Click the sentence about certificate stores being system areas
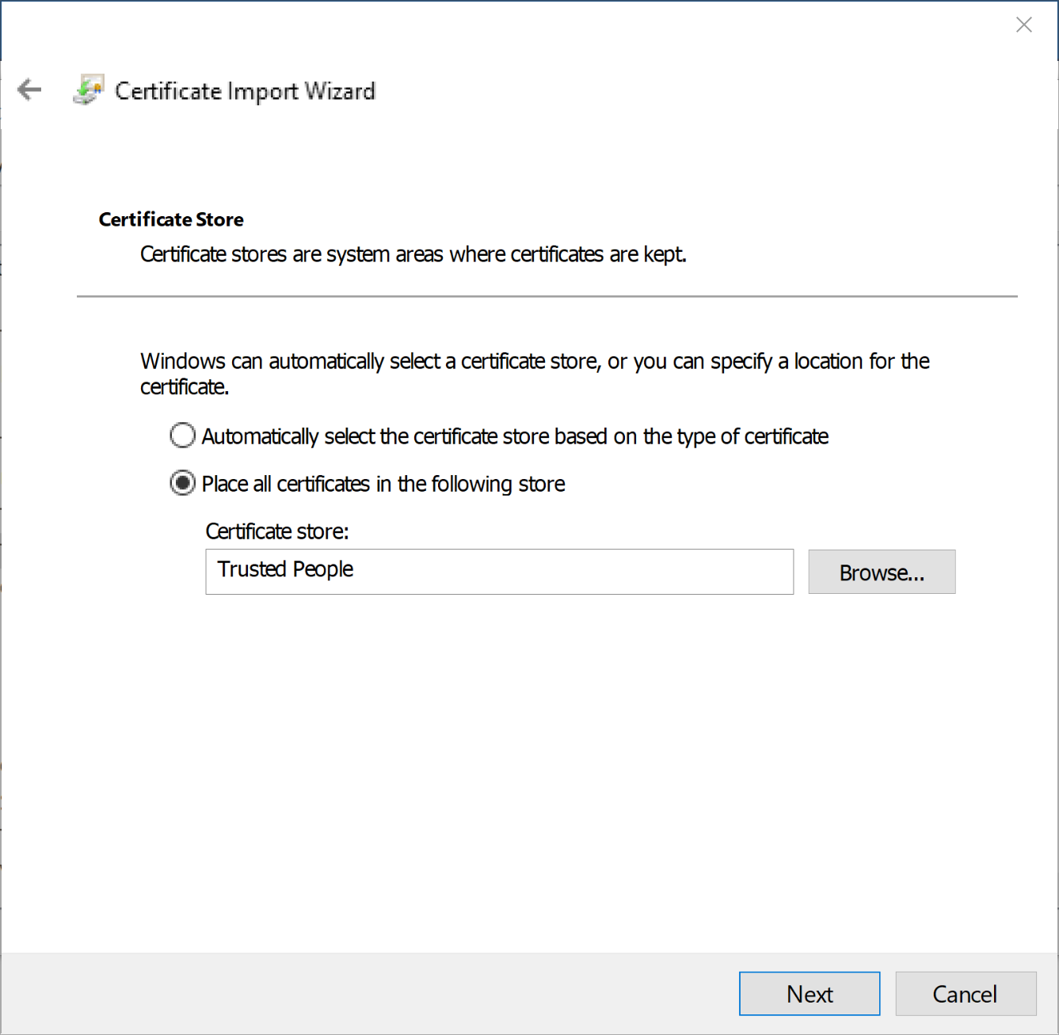 tap(413, 254)
